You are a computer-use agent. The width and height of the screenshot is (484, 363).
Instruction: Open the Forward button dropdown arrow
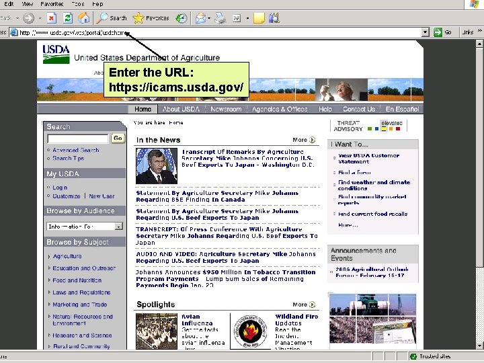[40, 18]
